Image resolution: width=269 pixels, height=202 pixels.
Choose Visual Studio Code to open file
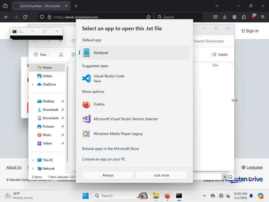click(x=134, y=78)
